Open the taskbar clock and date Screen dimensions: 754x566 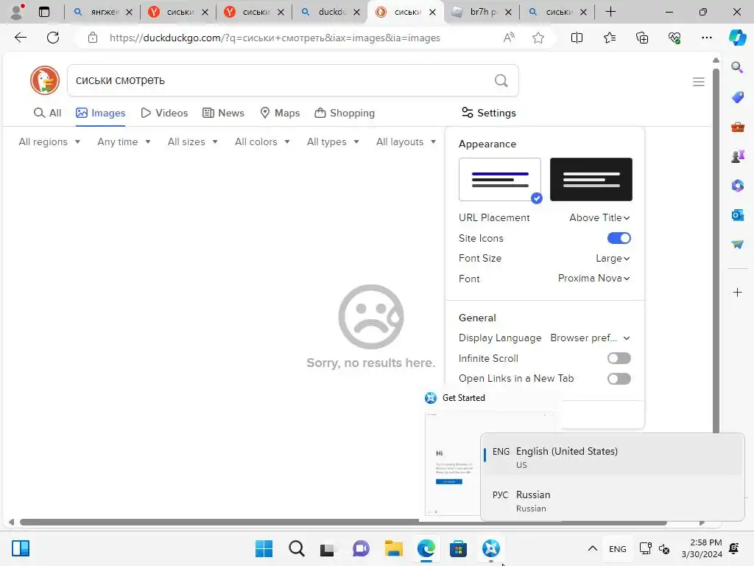(702, 548)
